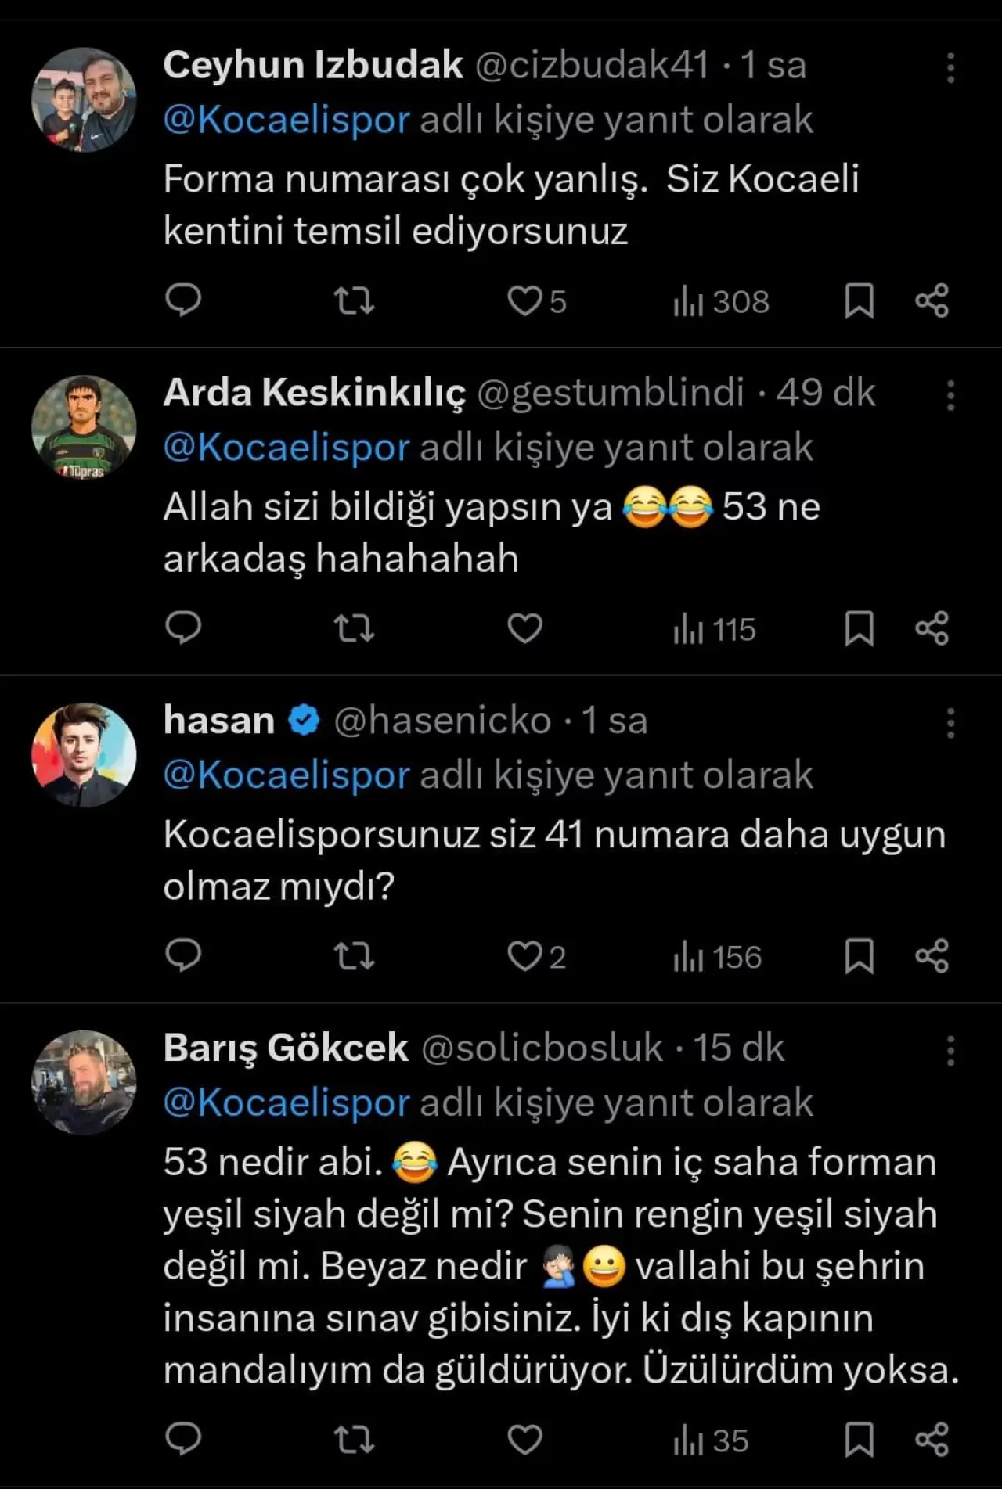Reply to Ceyhun Izbudak's tweet
The width and height of the screenshot is (1002, 1489).
point(183,300)
